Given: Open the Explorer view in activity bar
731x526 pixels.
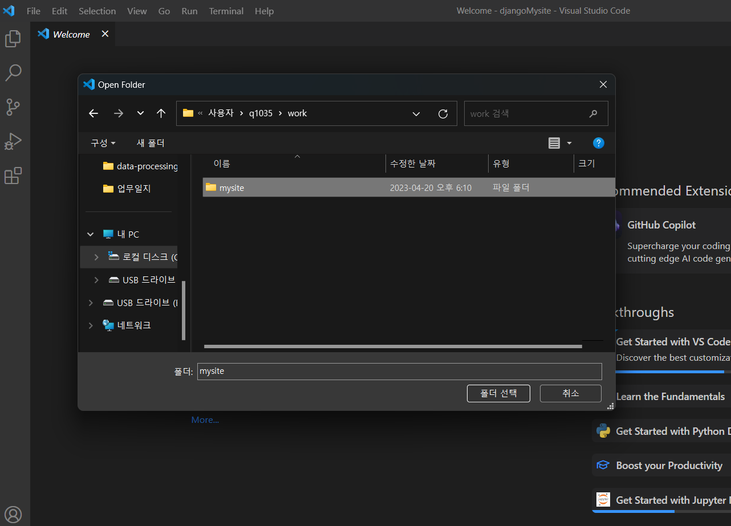Looking at the screenshot, I should click(13, 38).
